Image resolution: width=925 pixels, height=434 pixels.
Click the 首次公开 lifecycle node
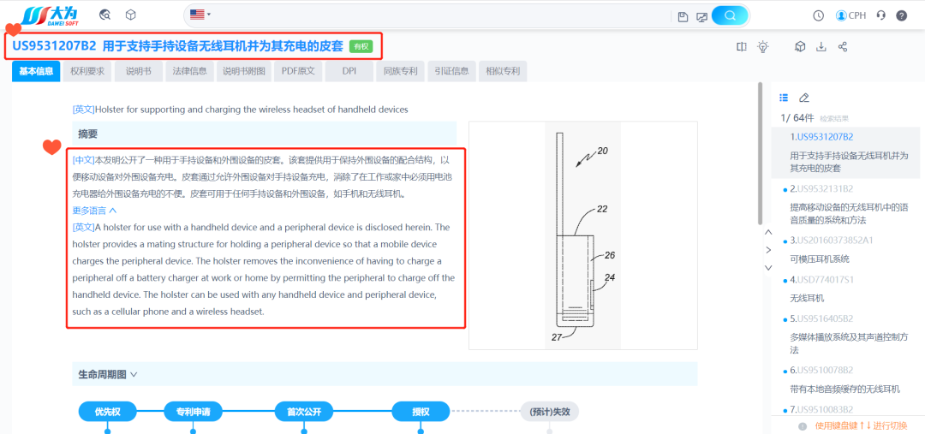pos(303,412)
